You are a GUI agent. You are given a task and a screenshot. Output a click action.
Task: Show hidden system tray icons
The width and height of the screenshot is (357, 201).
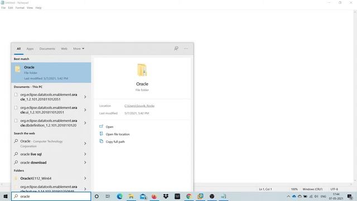coord(288,197)
